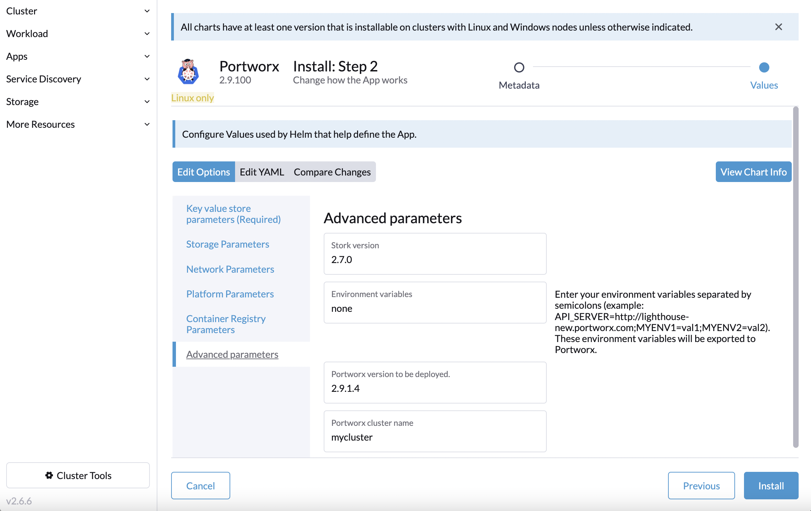The width and height of the screenshot is (811, 511).
Task: Expand the Storage section chevron
Action: [147, 102]
